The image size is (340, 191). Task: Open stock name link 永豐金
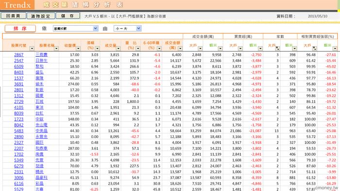41,137
